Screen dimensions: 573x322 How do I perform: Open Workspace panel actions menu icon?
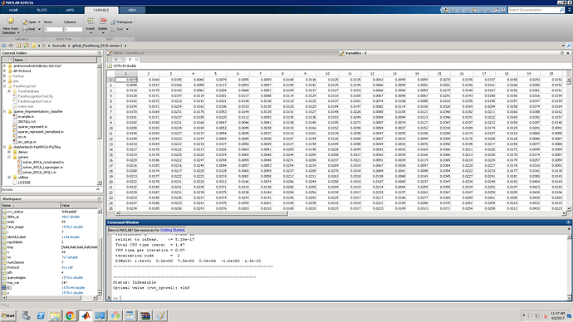[x=99, y=198]
